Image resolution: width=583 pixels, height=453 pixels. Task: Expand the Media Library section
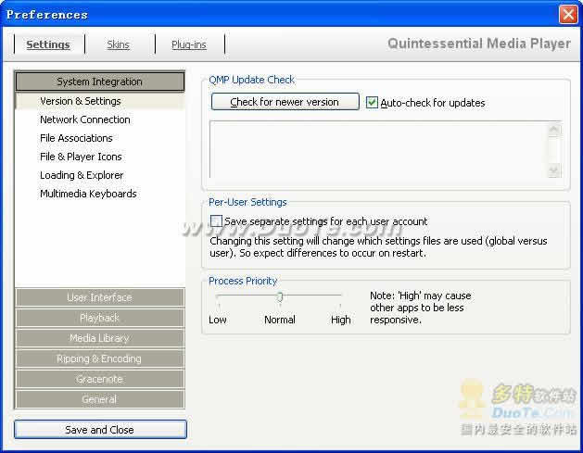tap(100, 338)
